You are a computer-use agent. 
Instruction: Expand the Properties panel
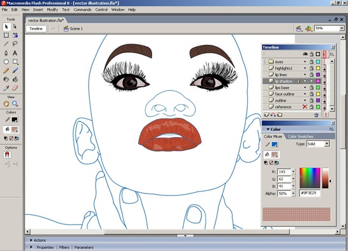click(x=31, y=247)
